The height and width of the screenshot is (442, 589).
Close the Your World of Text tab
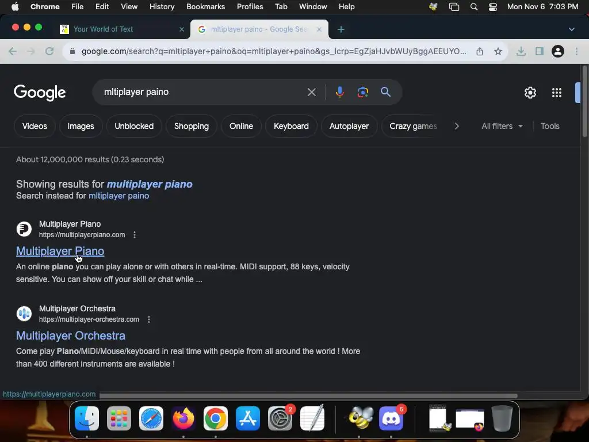(x=182, y=29)
